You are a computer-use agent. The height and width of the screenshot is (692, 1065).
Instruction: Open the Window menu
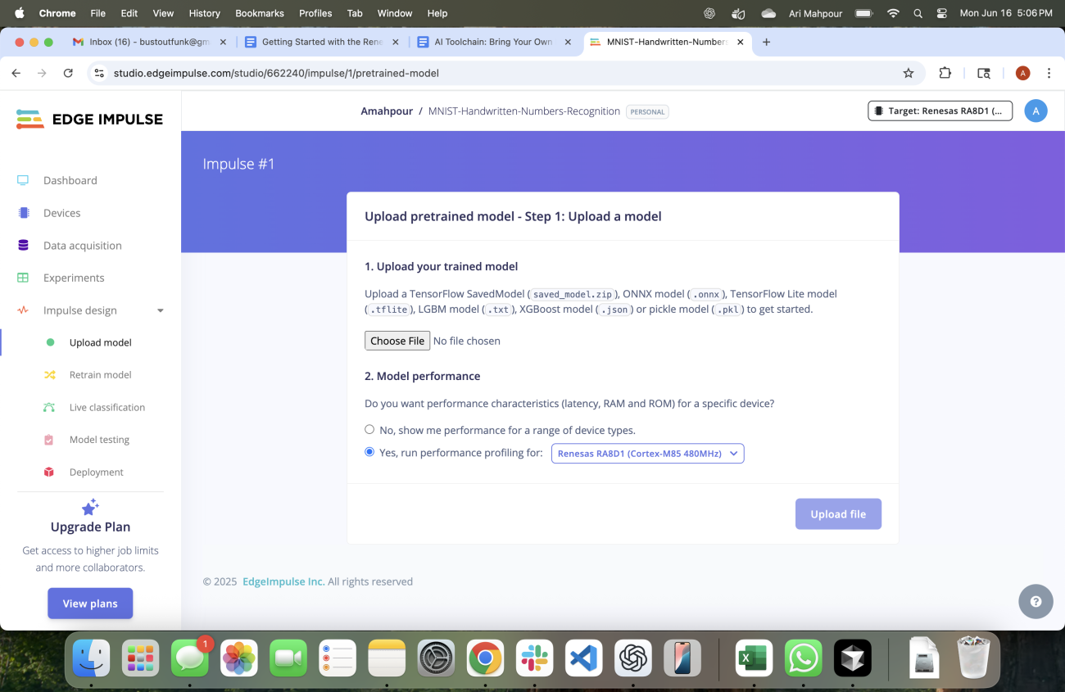tap(395, 13)
